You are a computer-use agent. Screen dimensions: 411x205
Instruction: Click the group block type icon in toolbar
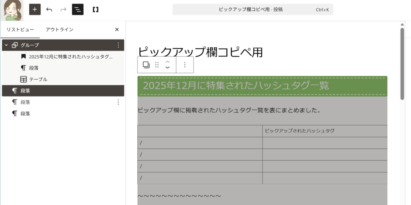(x=146, y=65)
